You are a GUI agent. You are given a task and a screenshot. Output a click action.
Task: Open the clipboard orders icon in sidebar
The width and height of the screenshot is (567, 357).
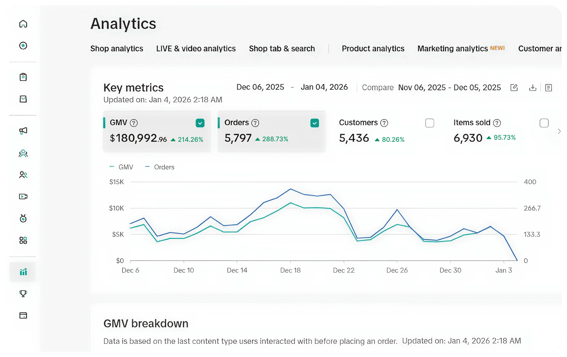(x=23, y=77)
